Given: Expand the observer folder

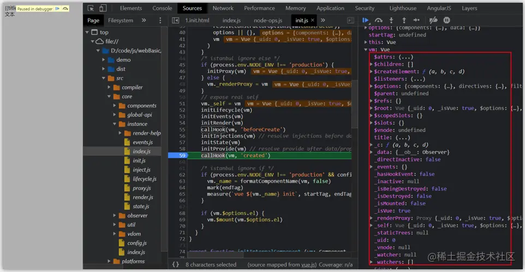Looking at the screenshot, I should pos(115,215).
